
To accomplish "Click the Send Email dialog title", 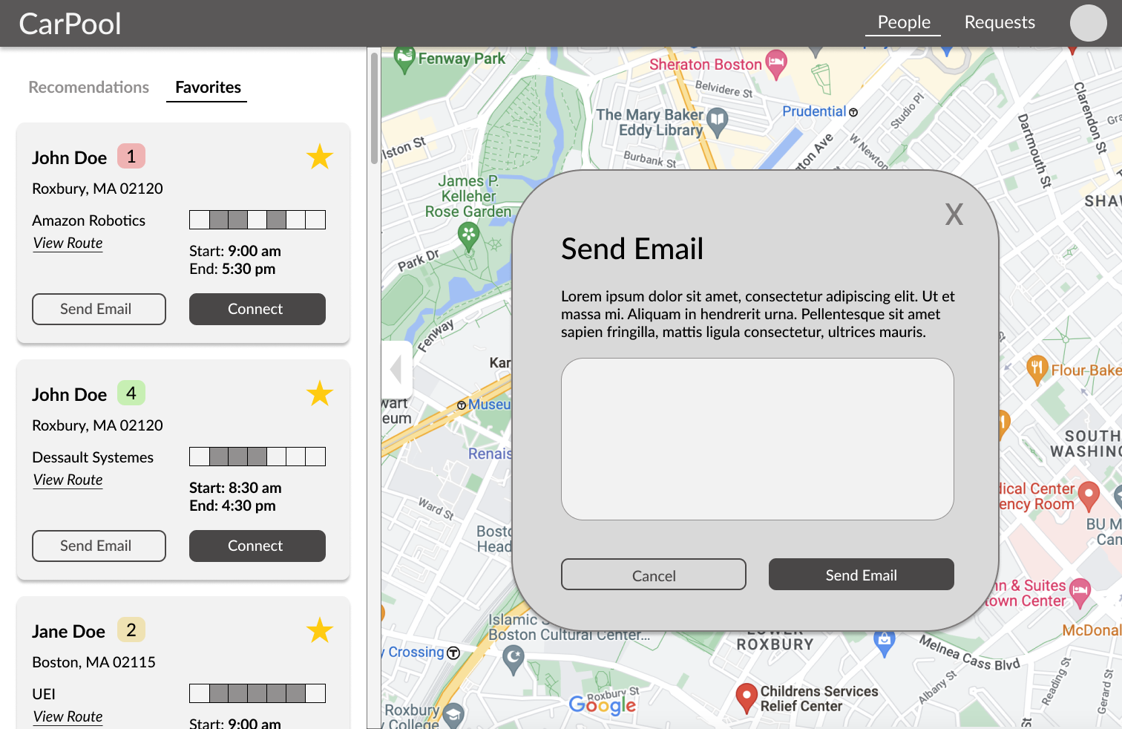I will click(632, 249).
